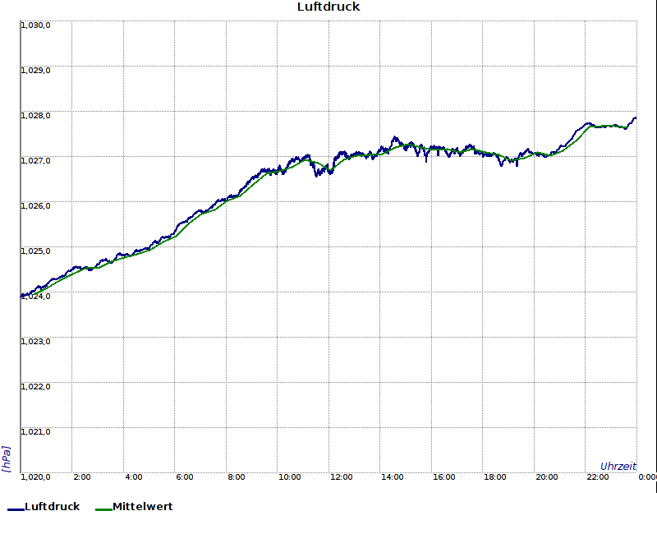Click the 1,029,0 y-axis value

[x=35, y=71]
